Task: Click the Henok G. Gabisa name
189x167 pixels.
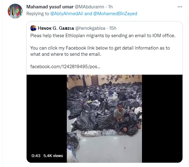Action: click(55, 29)
